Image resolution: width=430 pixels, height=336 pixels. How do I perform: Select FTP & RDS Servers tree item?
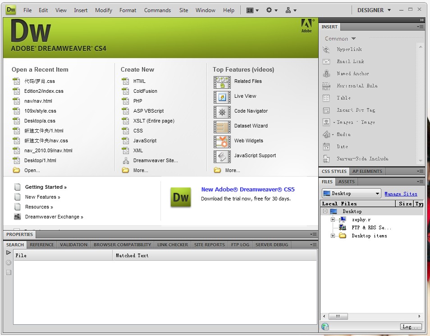click(371, 227)
